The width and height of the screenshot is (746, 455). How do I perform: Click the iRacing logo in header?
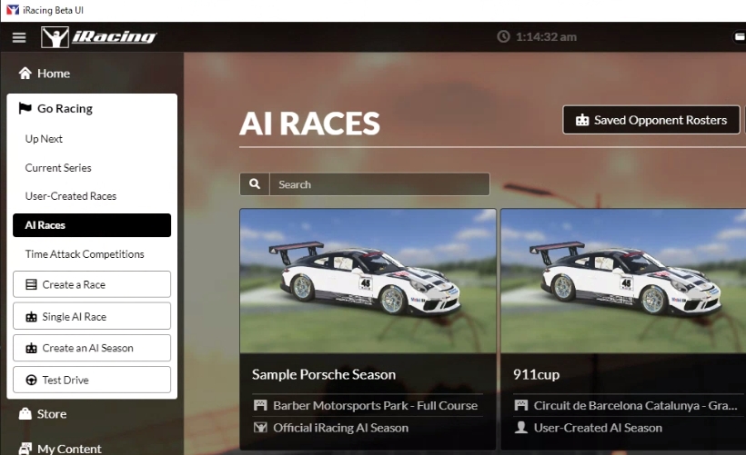99,37
